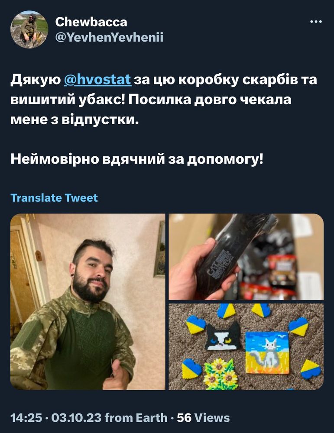Open the selfie photo of bearded soldier
334x433 pixels.
(x=88, y=301)
